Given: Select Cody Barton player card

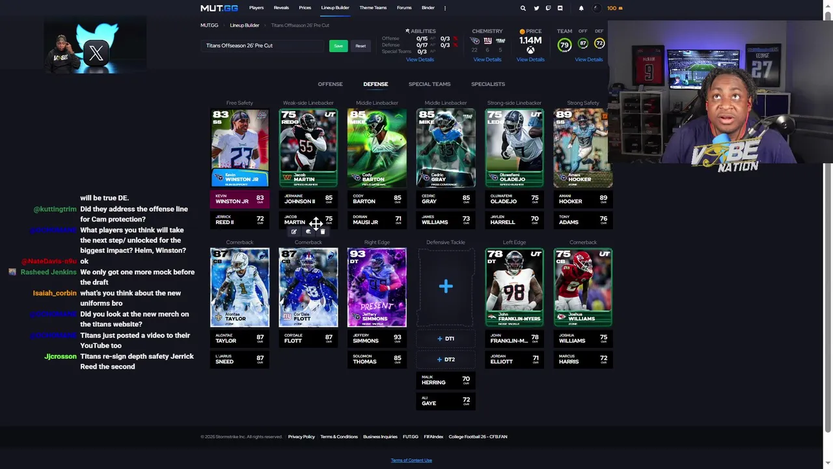Looking at the screenshot, I should (x=377, y=148).
